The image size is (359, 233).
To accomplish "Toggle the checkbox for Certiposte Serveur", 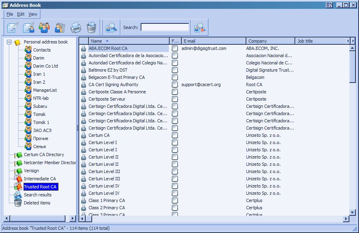I will coord(175,99).
